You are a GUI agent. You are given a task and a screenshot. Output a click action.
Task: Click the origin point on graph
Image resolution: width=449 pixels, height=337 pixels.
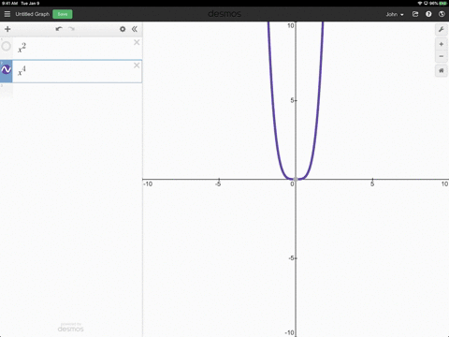pyautogui.click(x=296, y=180)
